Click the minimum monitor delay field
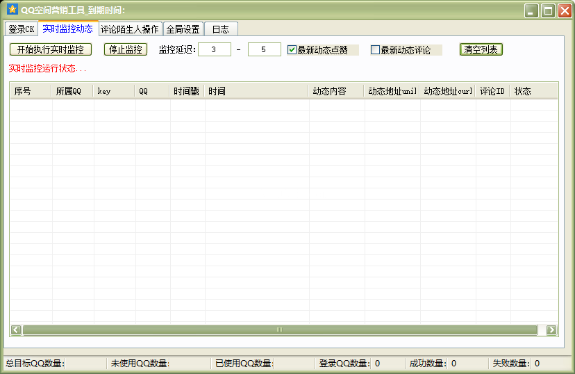575x374 pixels. pos(215,49)
